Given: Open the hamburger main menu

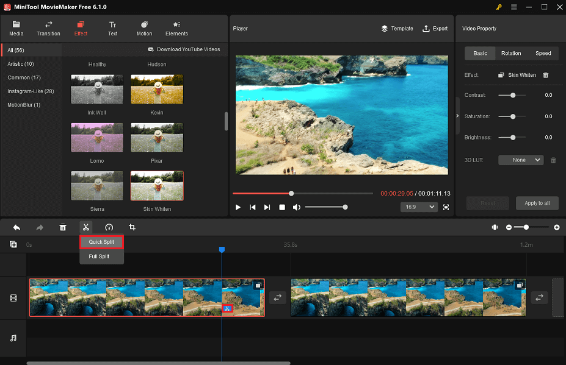Looking at the screenshot, I should tap(513, 7).
